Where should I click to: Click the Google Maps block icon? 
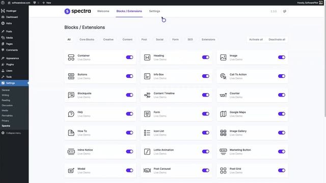pyautogui.click(x=223, y=114)
